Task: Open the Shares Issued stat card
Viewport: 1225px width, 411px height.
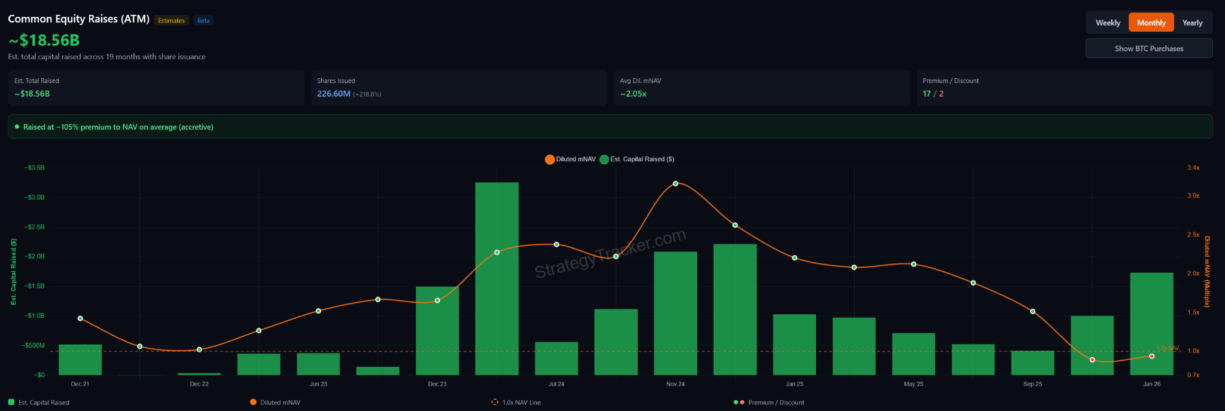Action: pyautogui.click(x=458, y=88)
